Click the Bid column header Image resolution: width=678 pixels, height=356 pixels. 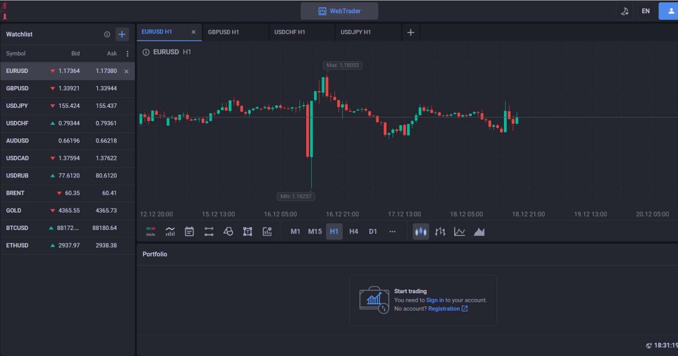(x=76, y=54)
